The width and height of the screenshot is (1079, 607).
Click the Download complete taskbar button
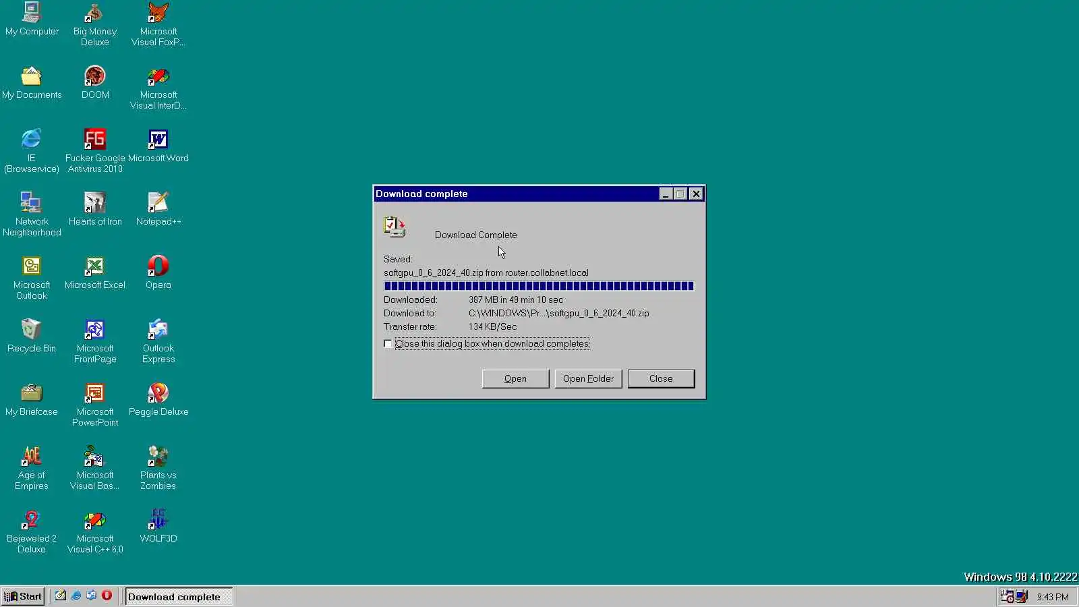(x=179, y=596)
